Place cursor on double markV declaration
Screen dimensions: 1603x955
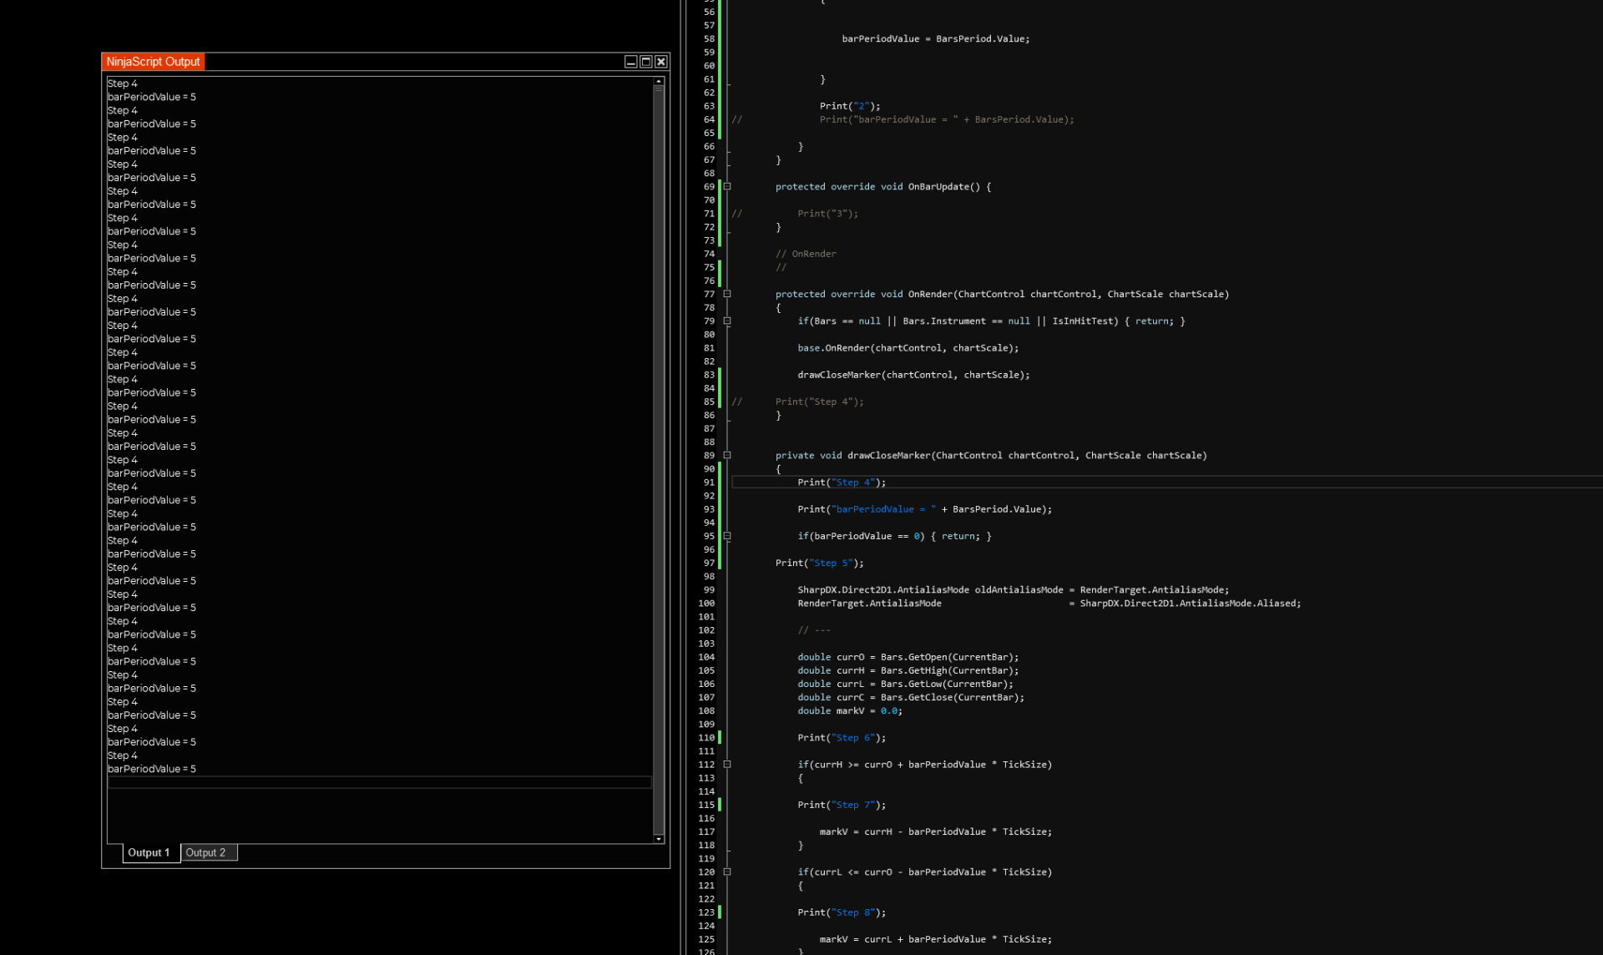(849, 710)
